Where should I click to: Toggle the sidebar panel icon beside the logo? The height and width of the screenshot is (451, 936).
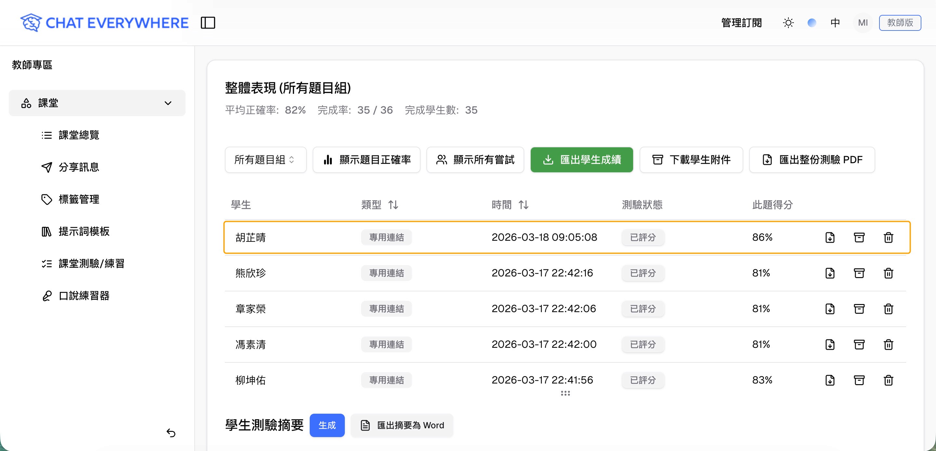click(x=208, y=22)
